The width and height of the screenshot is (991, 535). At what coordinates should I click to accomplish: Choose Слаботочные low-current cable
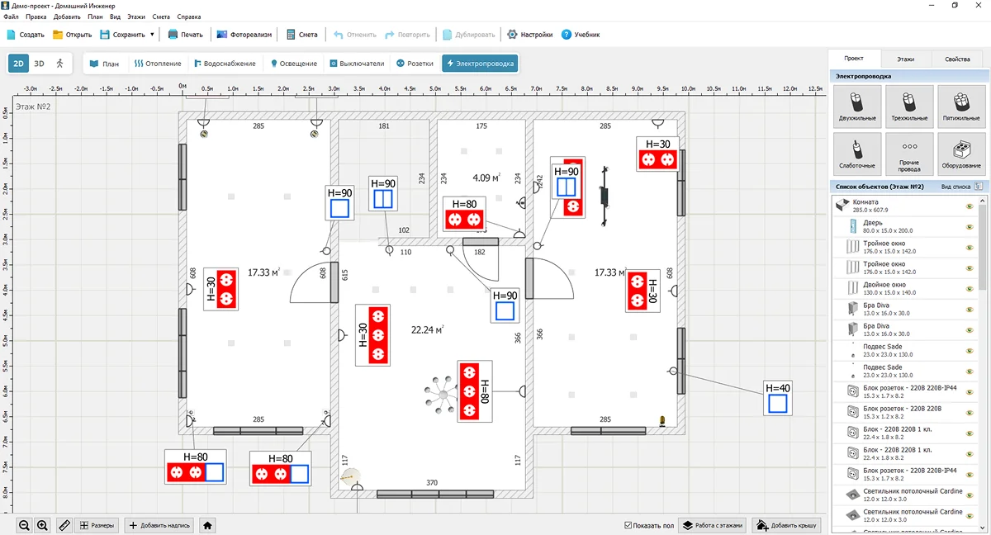pyautogui.click(x=856, y=154)
